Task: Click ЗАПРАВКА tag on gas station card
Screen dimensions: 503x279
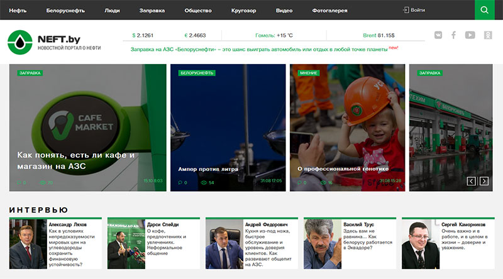Action: [430, 73]
